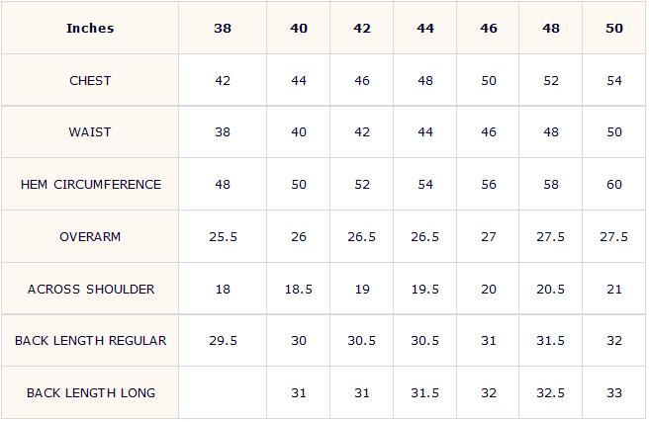Select the size 38 column header

(223, 28)
